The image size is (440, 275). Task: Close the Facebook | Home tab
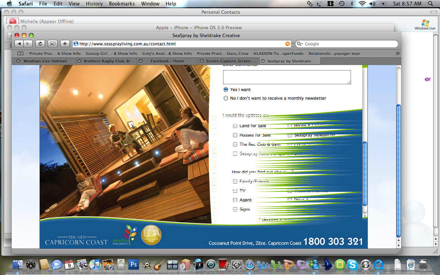tap(140, 61)
